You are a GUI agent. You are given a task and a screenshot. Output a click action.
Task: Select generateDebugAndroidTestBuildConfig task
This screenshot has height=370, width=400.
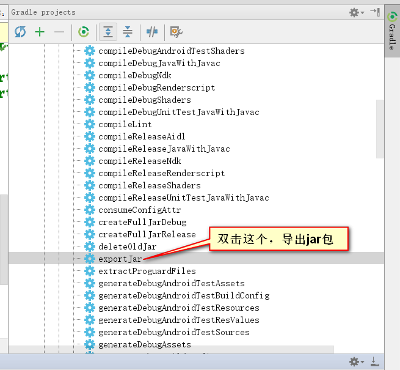(x=184, y=295)
